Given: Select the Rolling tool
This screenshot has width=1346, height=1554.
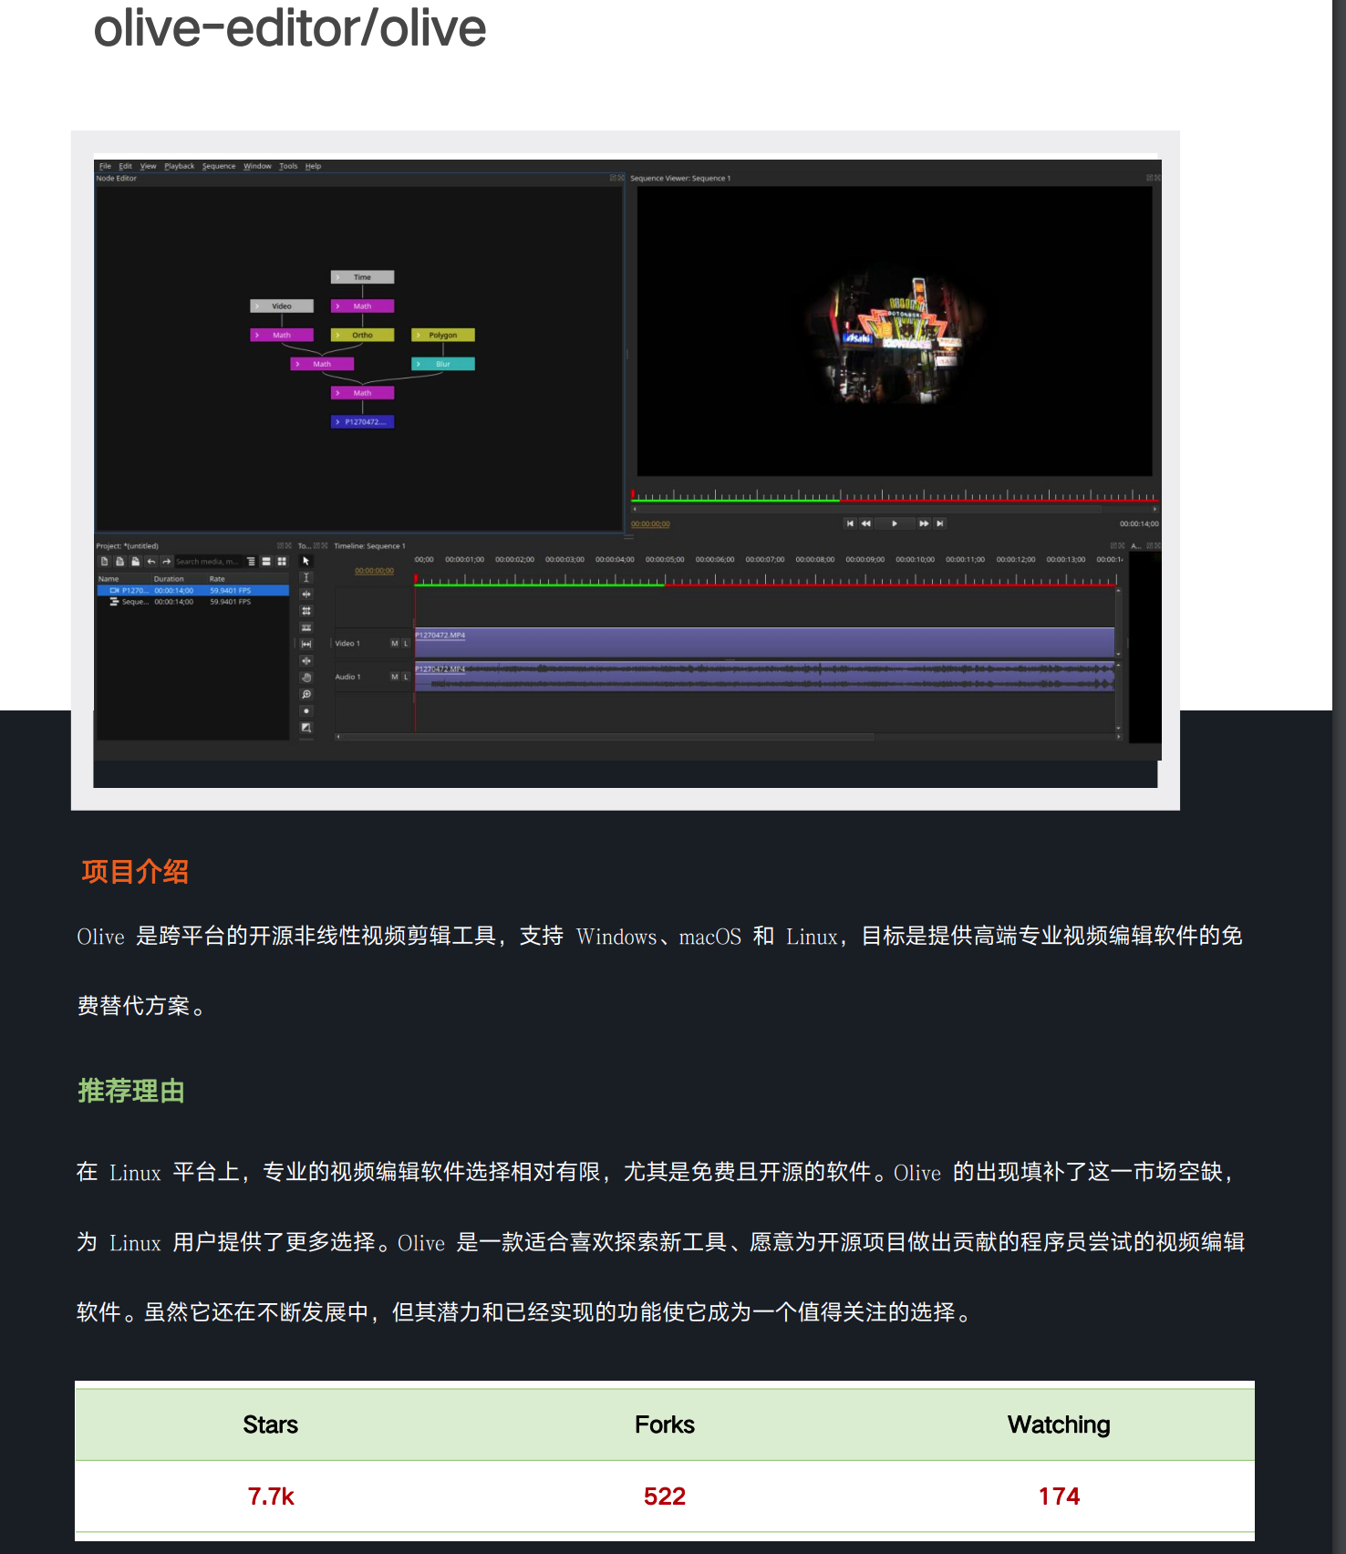Looking at the screenshot, I should tap(306, 611).
